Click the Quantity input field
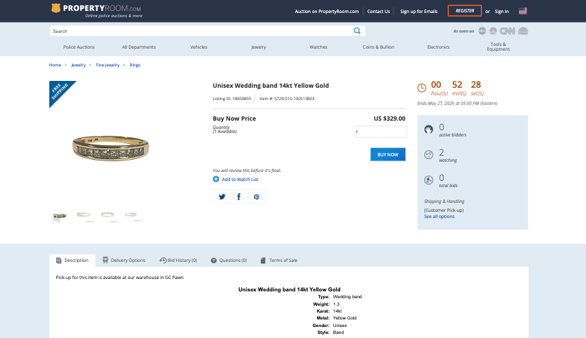This screenshot has width=586, height=338. (x=381, y=132)
